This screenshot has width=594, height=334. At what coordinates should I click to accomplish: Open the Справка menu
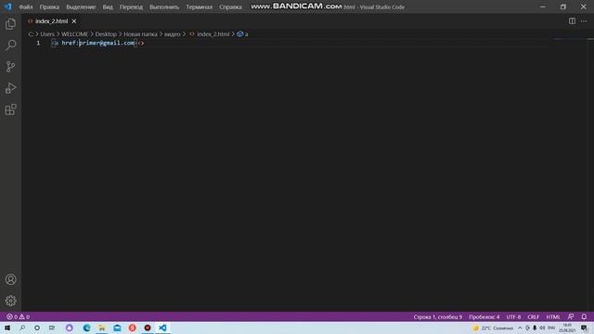tap(230, 6)
